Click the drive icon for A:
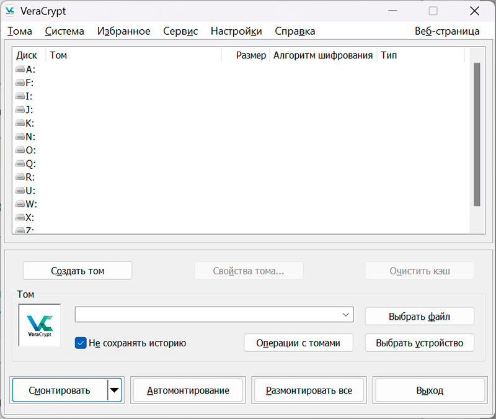 (20, 70)
